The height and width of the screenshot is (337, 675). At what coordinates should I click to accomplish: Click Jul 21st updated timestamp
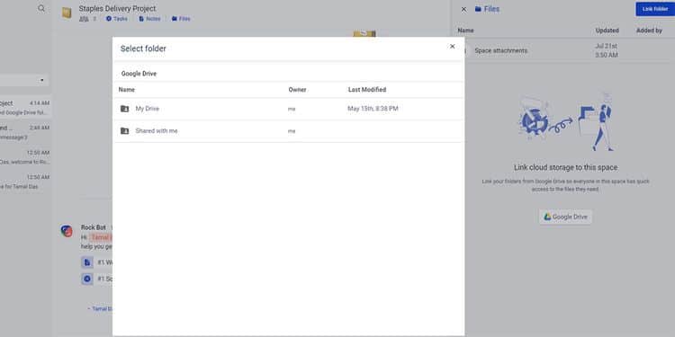point(606,50)
